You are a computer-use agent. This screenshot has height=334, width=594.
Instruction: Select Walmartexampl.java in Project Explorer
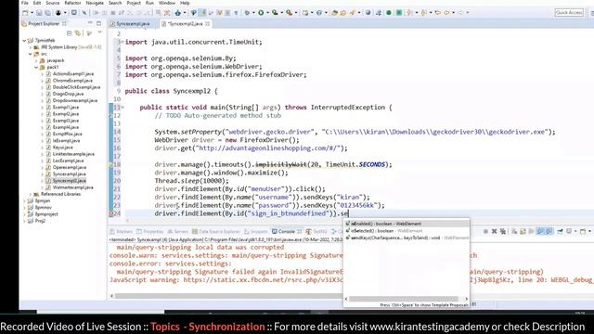[73, 187]
